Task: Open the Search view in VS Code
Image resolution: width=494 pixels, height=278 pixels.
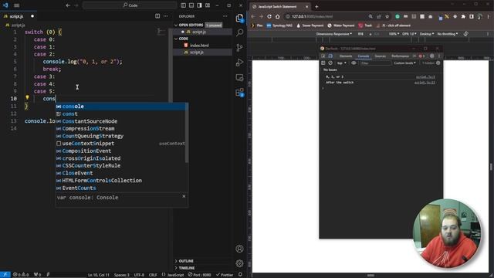Action: 239,32
